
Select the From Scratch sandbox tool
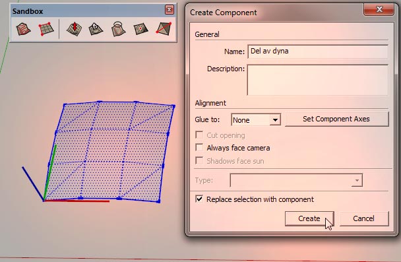tap(46, 29)
